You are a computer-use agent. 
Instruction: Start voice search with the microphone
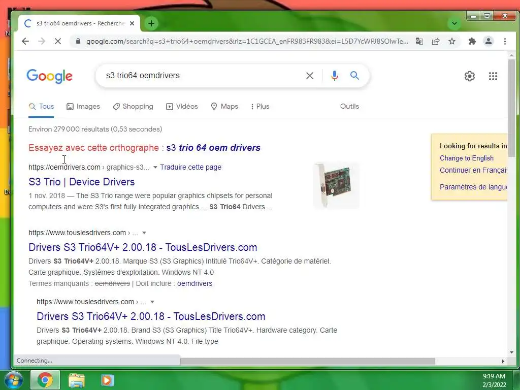tap(334, 76)
